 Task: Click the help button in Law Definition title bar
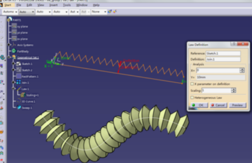[234, 44]
